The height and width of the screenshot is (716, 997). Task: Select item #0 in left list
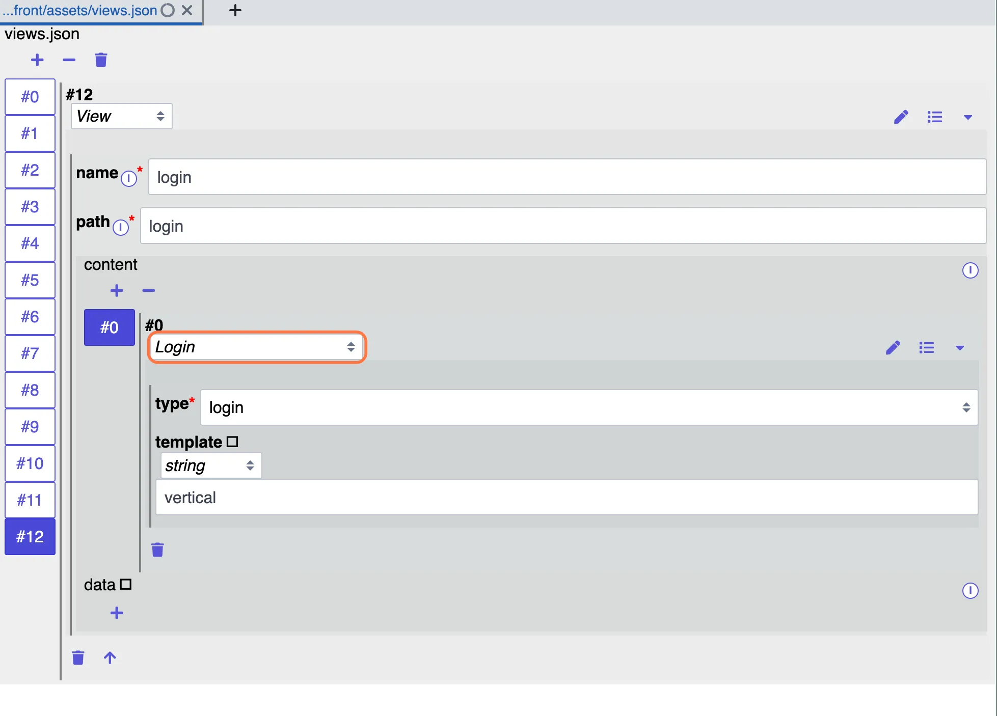coord(30,97)
